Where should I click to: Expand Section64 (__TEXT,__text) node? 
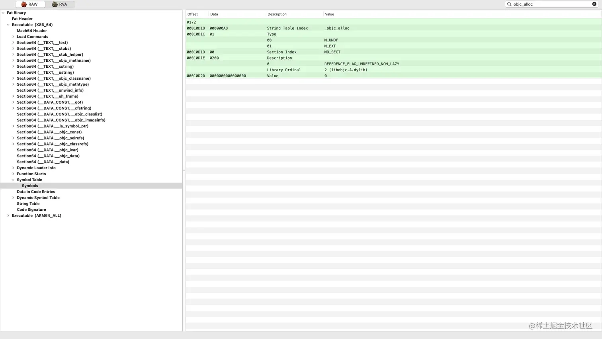13,43
